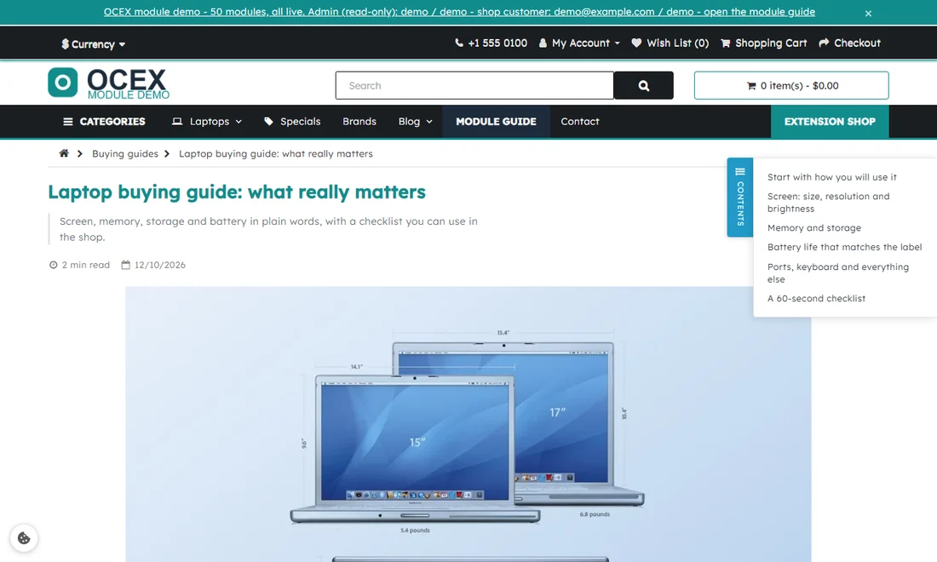Select the current article breadcrumb link
The width and height of the screenshot is (937, 562).
tap(275, 153)
